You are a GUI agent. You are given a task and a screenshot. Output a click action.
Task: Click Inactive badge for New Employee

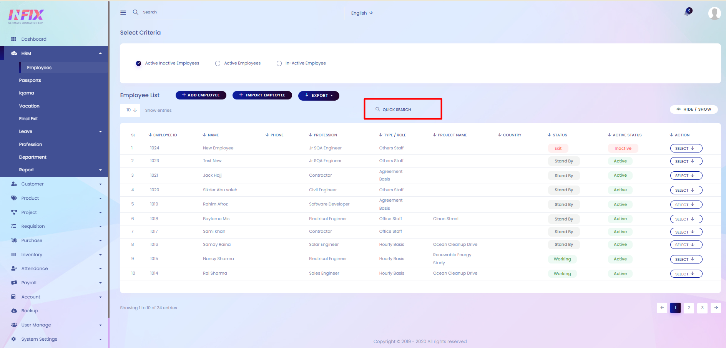coord(623,148)
